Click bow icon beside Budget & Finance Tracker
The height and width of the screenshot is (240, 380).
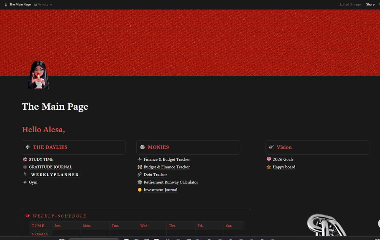click(139, 167)
